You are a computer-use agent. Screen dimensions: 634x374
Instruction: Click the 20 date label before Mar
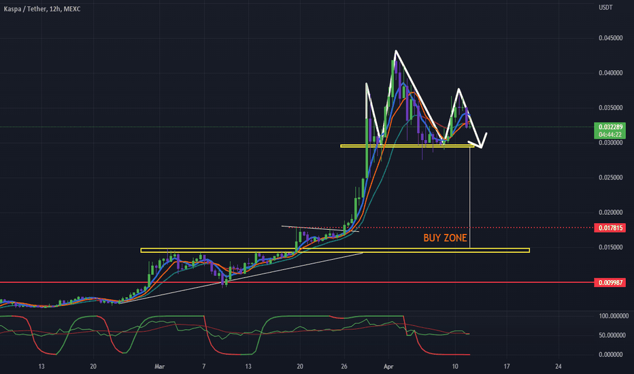coord(93,367)
